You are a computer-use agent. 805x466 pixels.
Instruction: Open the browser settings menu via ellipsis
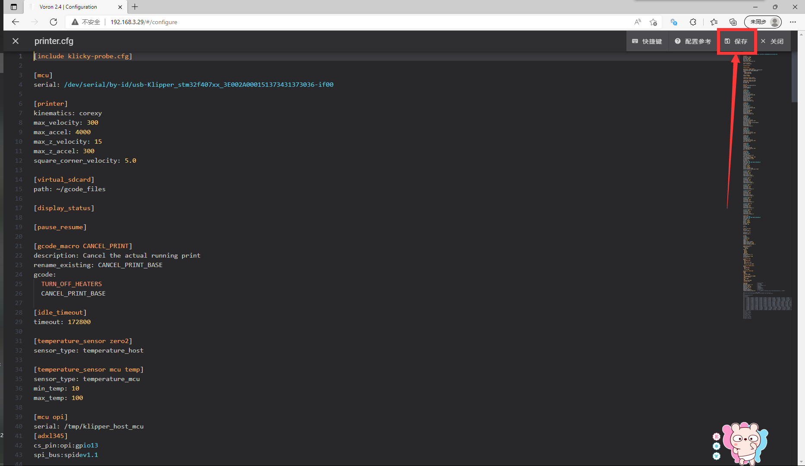(x=793, y=22)
